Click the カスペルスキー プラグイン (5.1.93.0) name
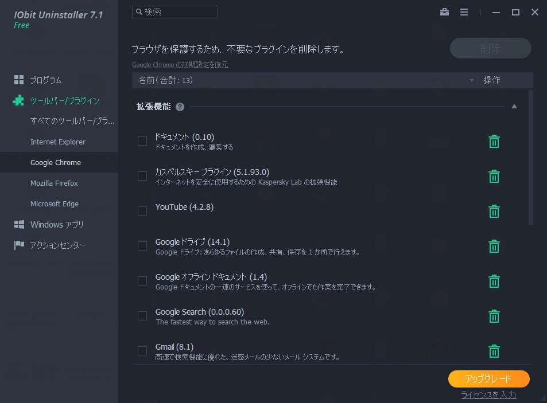547x403 pixels. 212,172
